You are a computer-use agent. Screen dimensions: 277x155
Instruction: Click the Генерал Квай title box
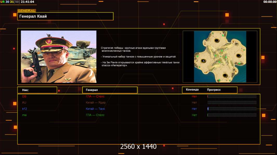click(65, 16)
